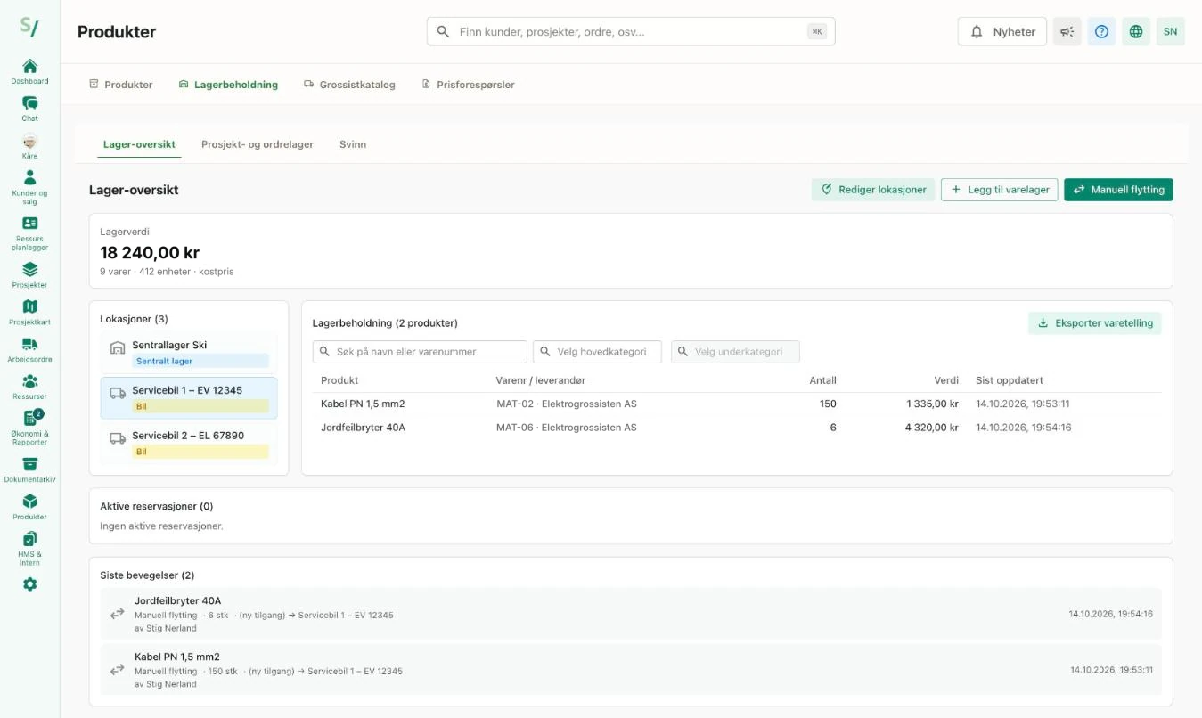Click the Jordfeilbryter 40A product row
Image resolution: width=1202 pixels, height=718 pixels.
[x=737, y=428]
